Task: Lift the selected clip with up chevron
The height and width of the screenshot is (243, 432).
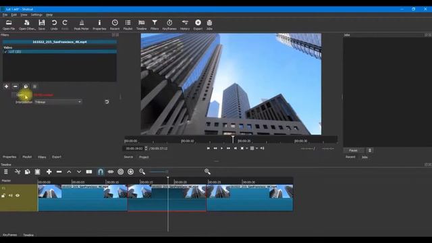Action: (69, 171)
